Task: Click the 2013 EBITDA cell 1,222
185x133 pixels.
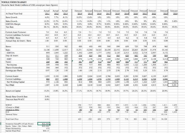Action: (65, 53)
